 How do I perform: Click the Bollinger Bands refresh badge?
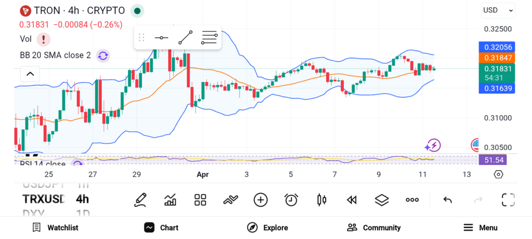pos(103,55)
